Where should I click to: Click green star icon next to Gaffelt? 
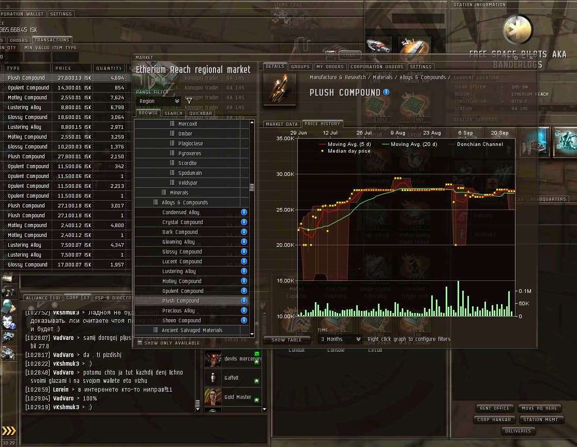256,381
